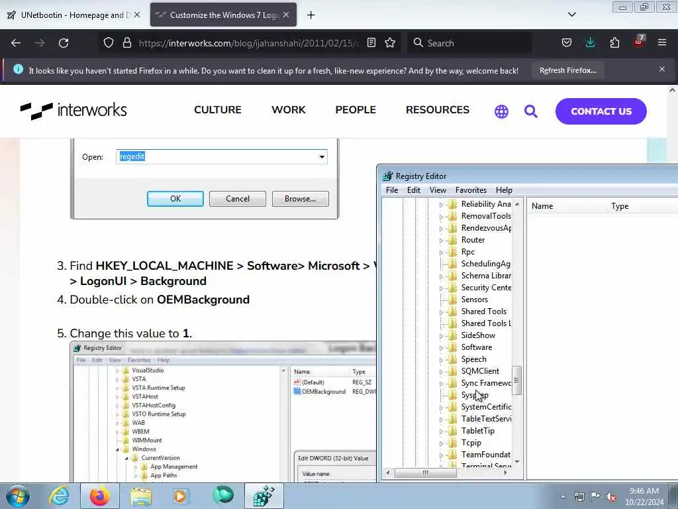
Task: Open the Firefox downloads arrow icon
Action: coord(590,43)
